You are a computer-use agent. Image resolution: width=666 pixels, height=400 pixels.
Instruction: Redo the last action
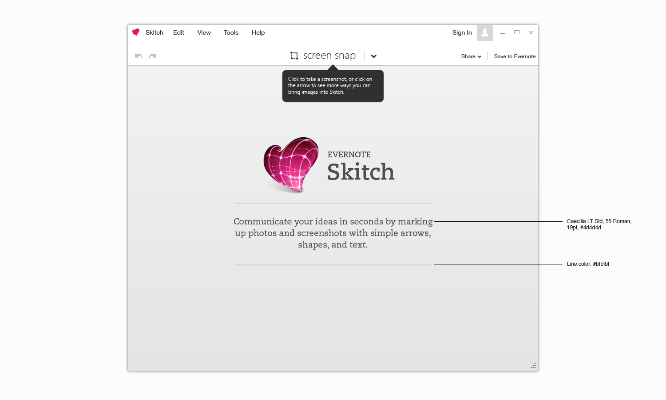click(153, 56)
